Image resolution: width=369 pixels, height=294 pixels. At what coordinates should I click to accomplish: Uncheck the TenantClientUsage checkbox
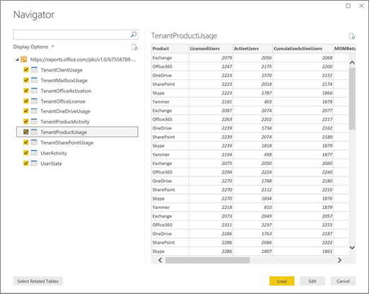pos(26,69)
